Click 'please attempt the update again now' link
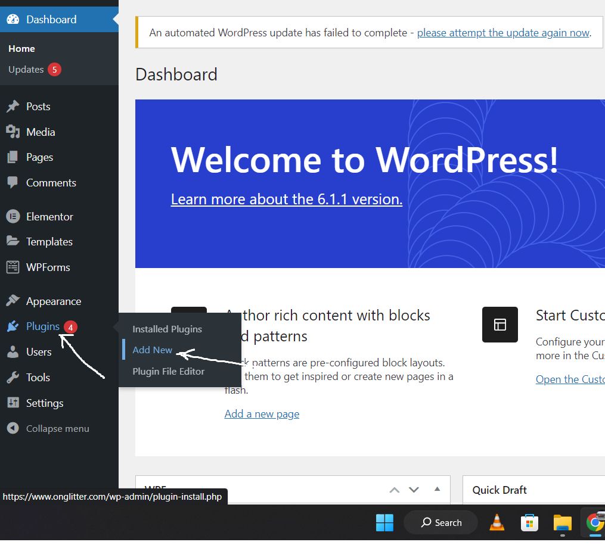605x545 pixels. [503, 33]
